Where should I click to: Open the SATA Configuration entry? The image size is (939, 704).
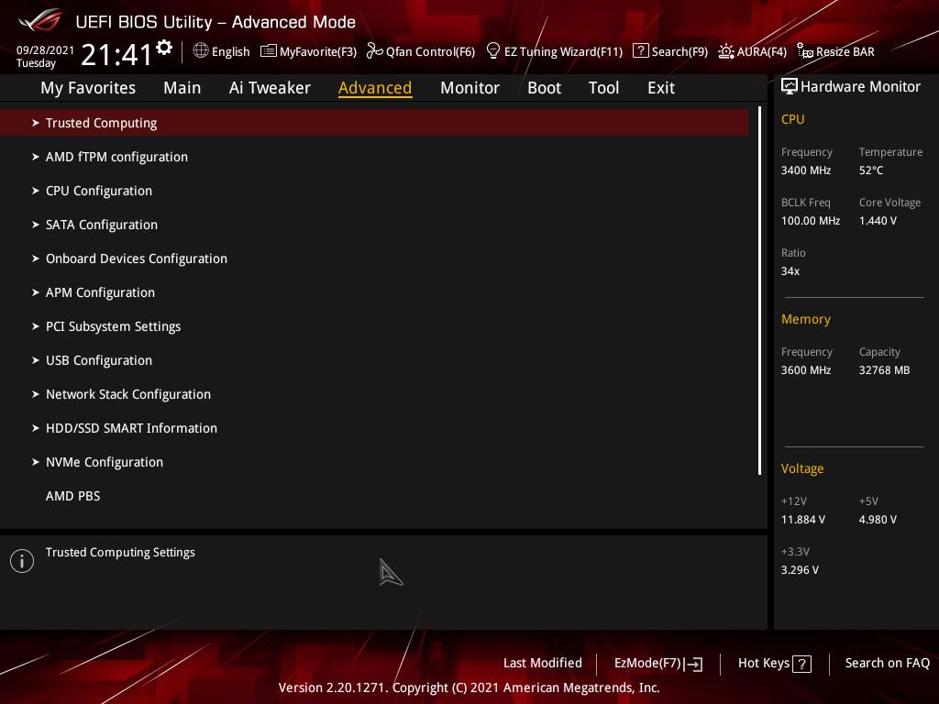click(102, 225)
